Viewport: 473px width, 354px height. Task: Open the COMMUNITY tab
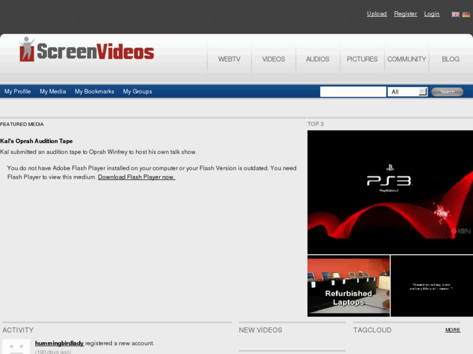coord(407,59)
